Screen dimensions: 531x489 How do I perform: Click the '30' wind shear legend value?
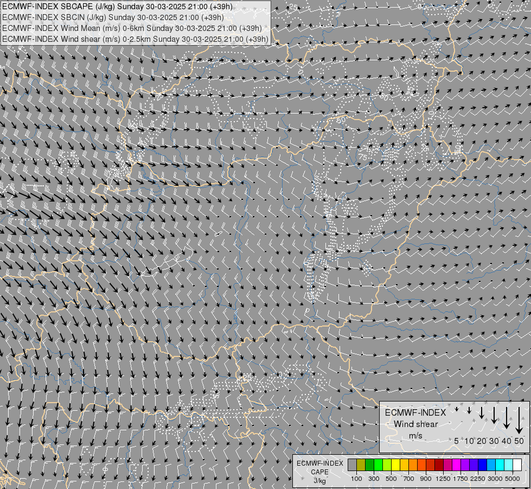494,441
